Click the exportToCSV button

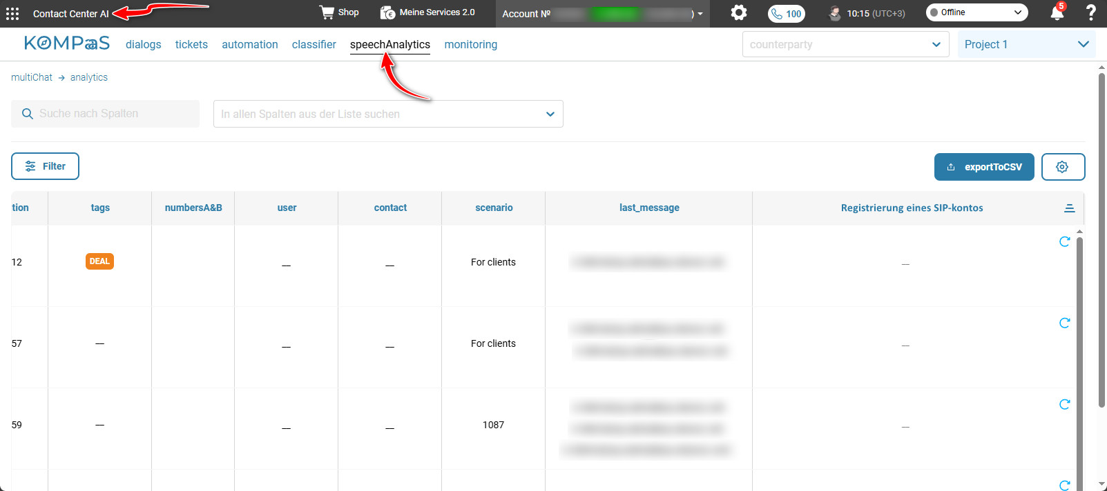(984, 167)
